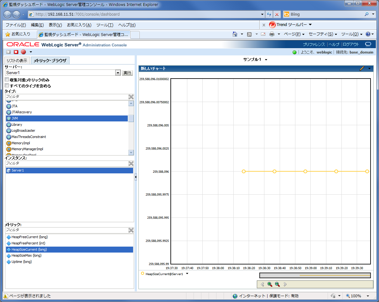Click the IE home icon
The height and width of the screenshot is (302, 379).
[x=235, y=34]
